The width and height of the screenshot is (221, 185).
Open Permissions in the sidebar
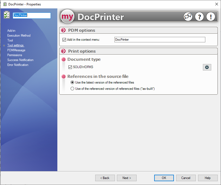[15, 55]
